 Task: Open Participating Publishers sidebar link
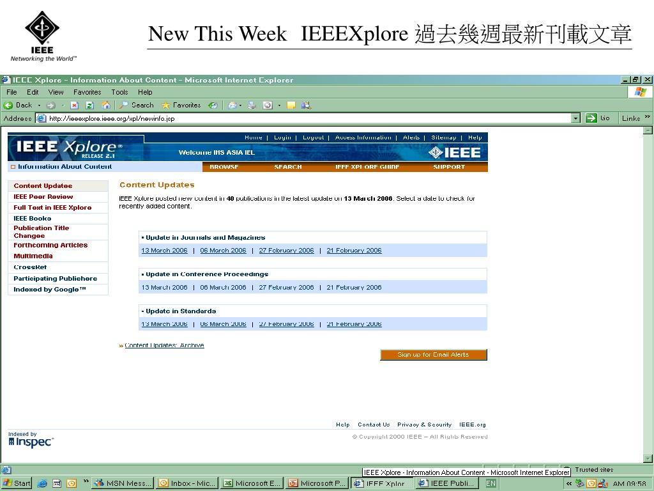tap(56, 279)
